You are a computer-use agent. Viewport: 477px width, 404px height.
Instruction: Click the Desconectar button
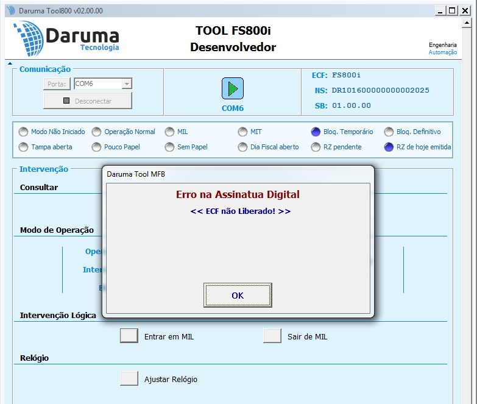pyautogui.click(x=88, y=101)
